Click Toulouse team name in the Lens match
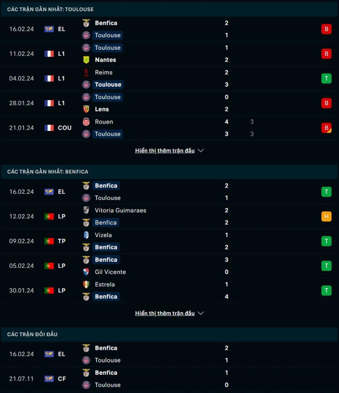The width and height of the screenshot is (339, 393). click(x=108, y=97)
